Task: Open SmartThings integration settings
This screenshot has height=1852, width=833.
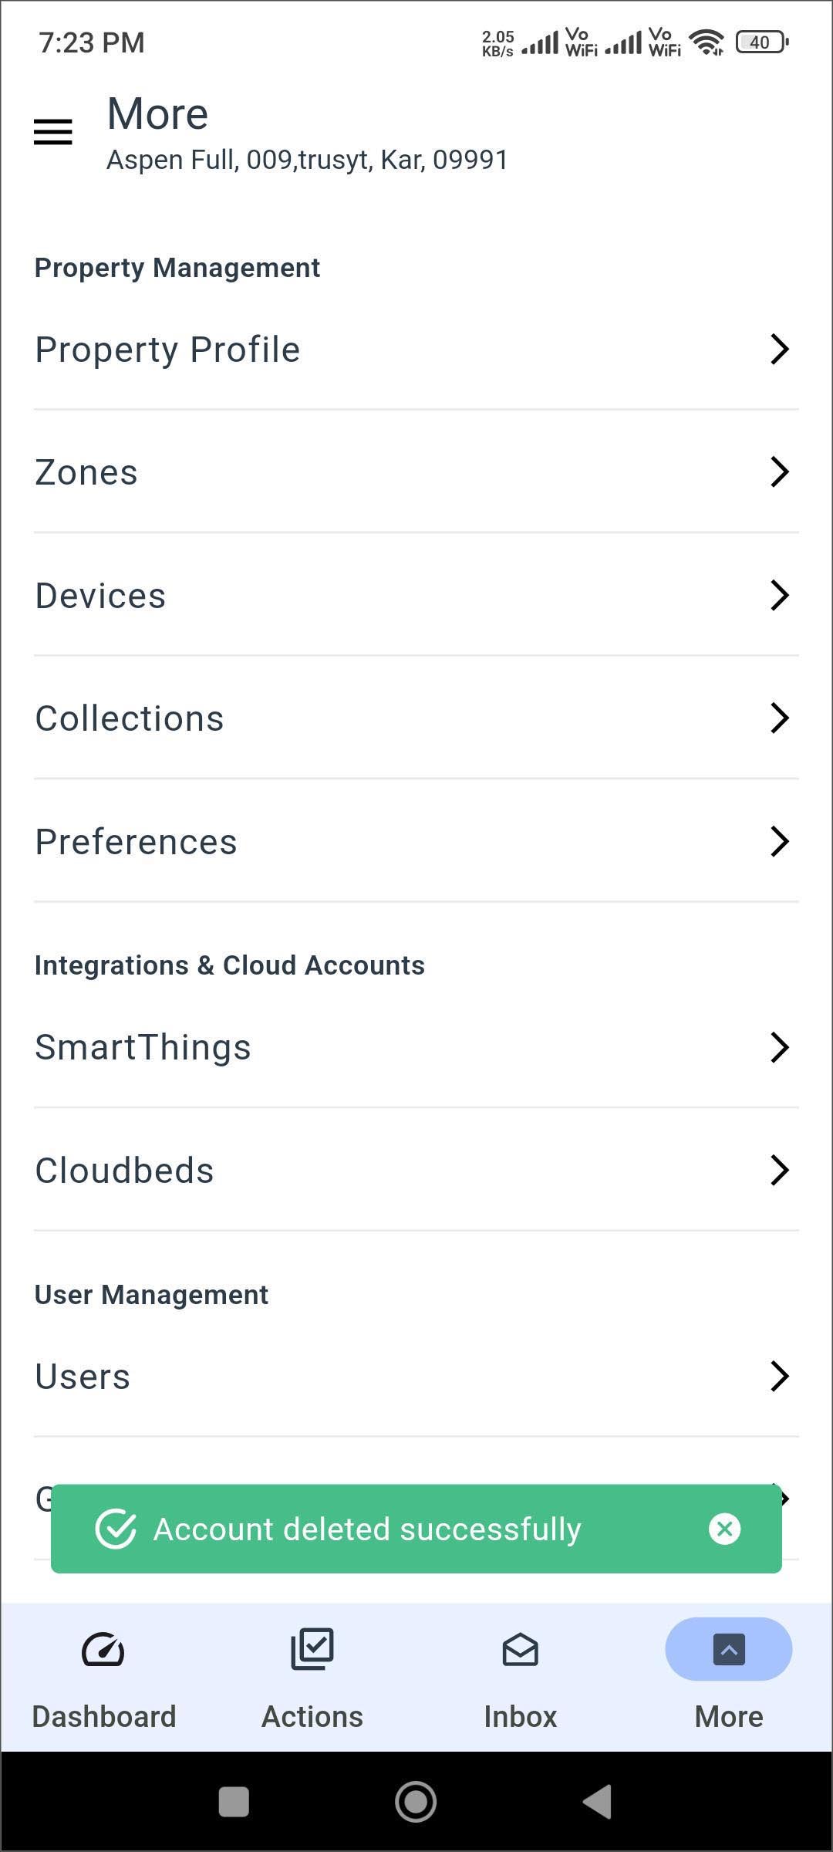Action: (143, 1047)
